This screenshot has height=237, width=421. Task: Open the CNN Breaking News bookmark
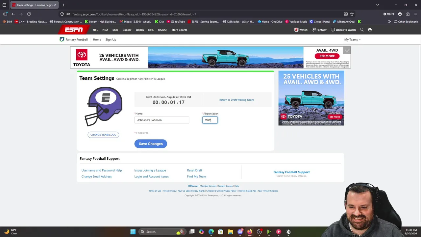click(31, 22)
